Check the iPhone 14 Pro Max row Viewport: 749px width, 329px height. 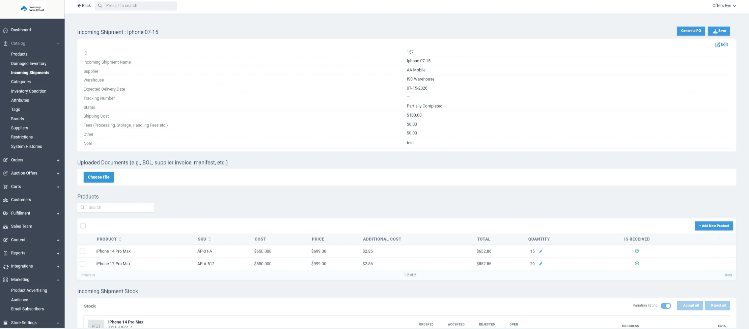82,251
